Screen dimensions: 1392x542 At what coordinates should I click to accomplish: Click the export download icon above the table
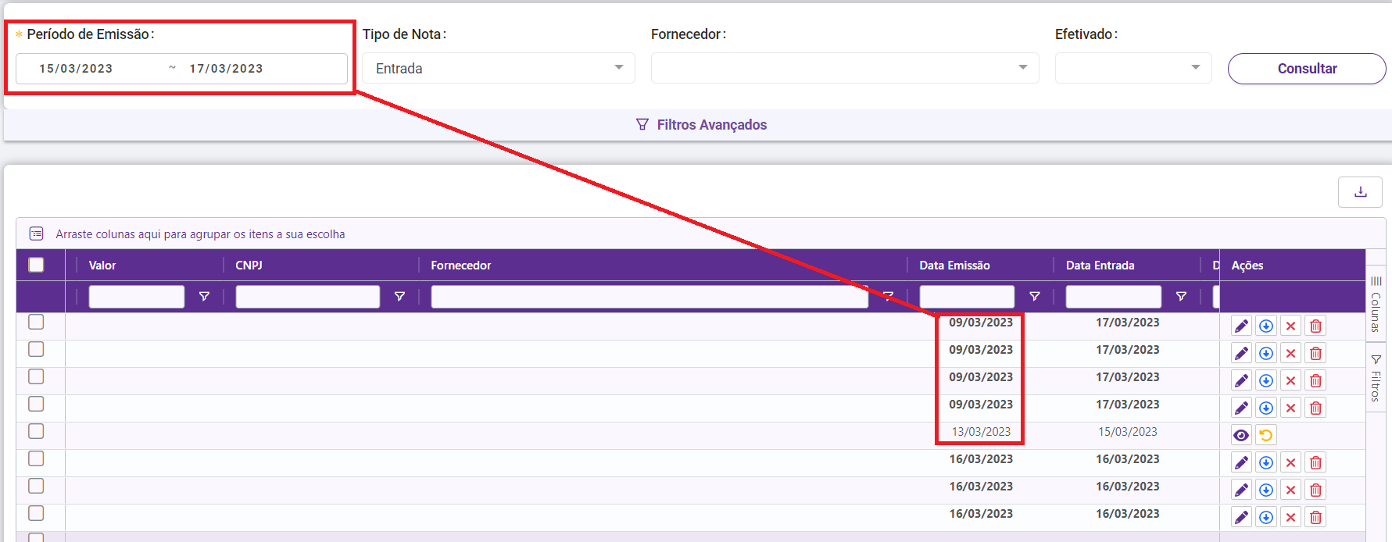click(x=1360, y=192)
